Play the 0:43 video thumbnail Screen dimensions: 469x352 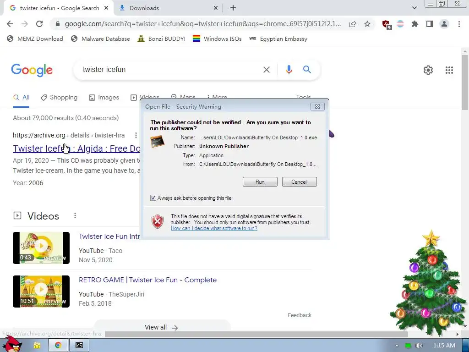point(41,248)
